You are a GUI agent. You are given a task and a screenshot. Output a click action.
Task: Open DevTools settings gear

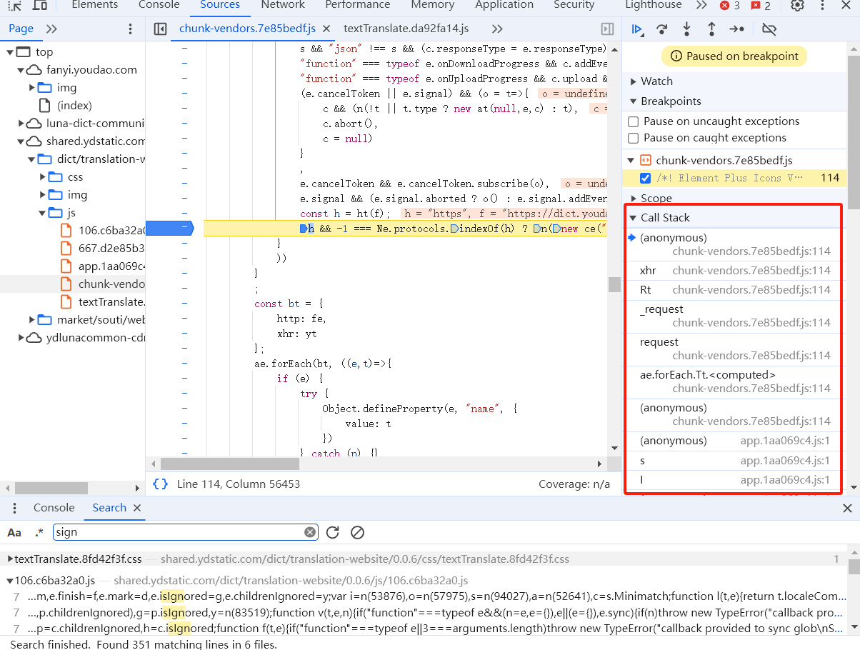click(x=797, y=6)
